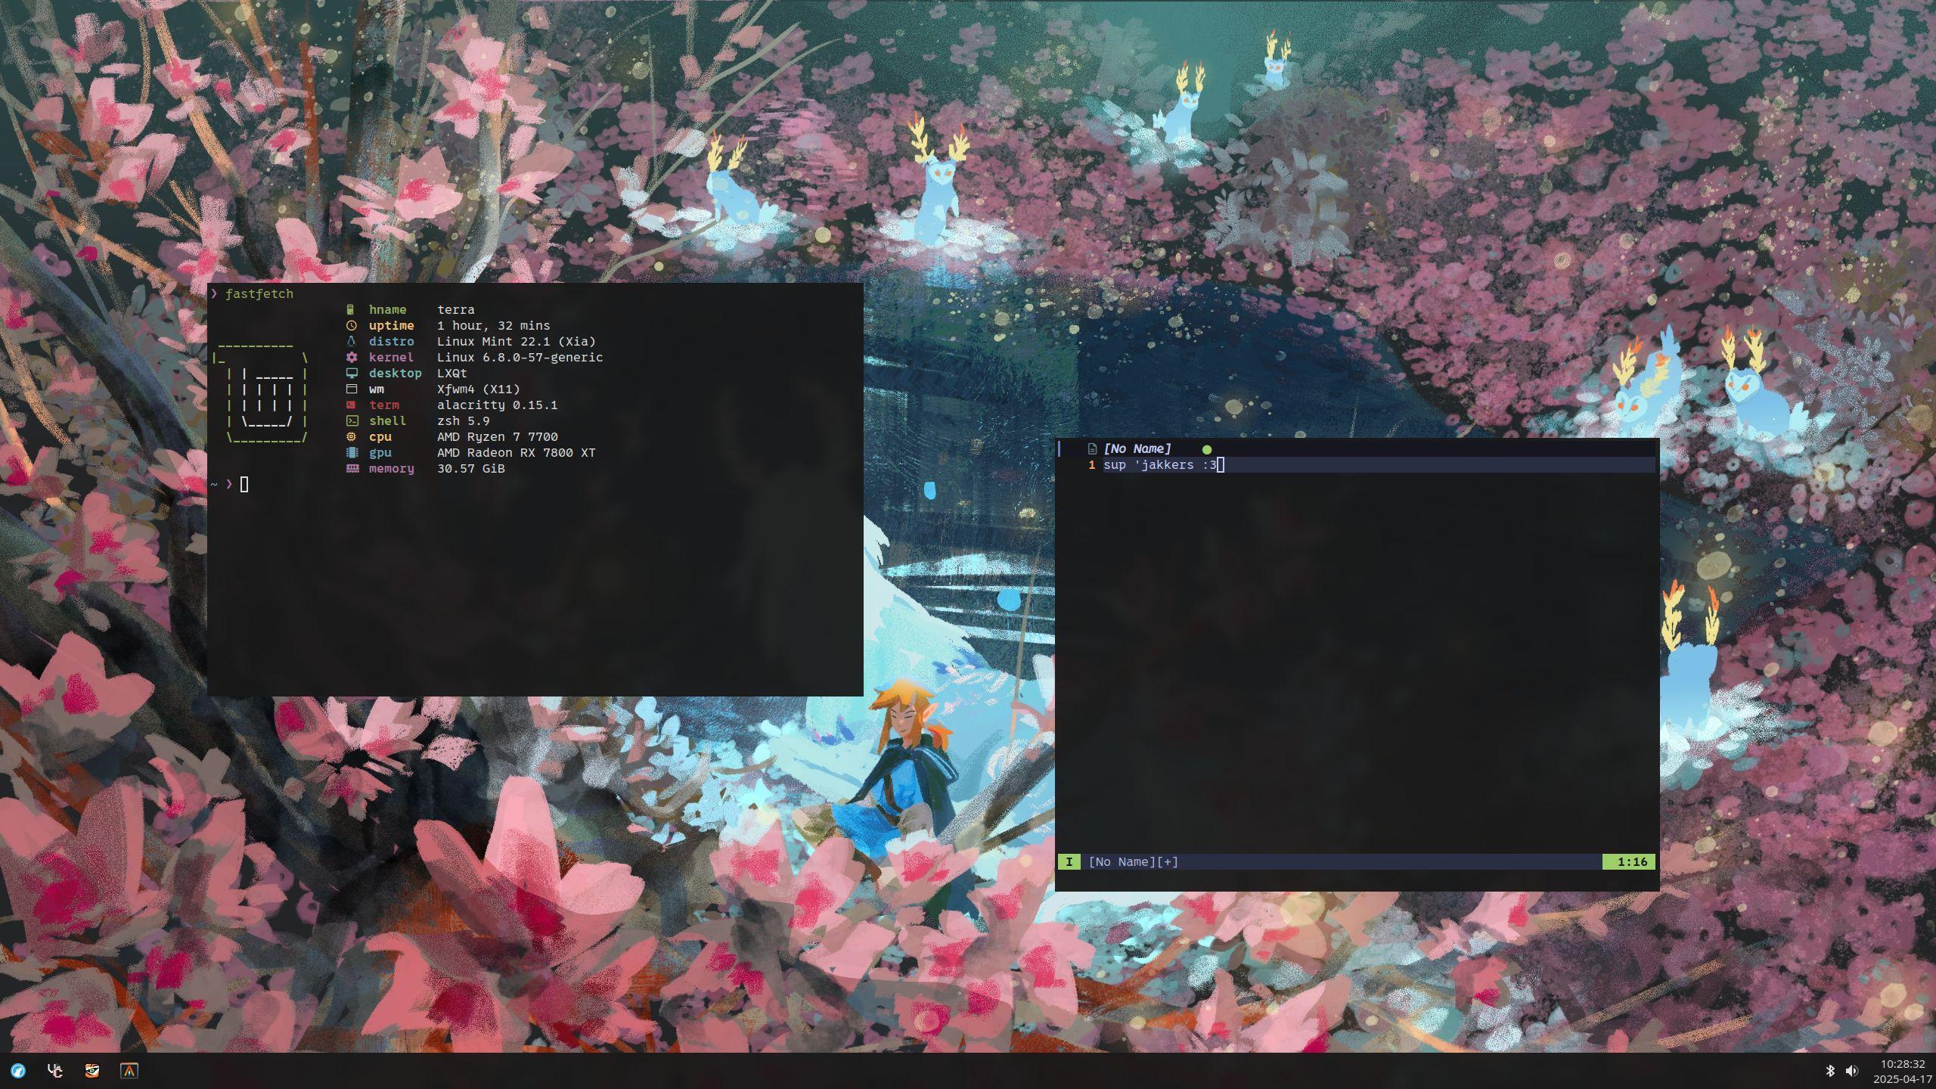Click 'Linux 6.8.0-57-generic' kernel value
Screen dimensions: 1936x1089
pos(520,357)
